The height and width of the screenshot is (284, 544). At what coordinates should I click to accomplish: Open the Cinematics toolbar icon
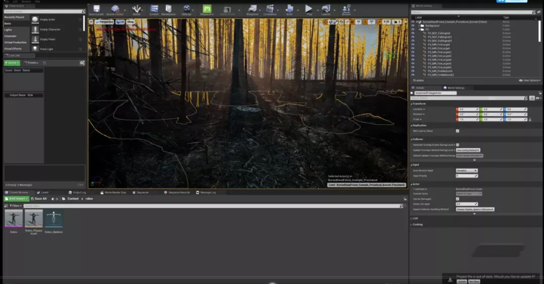click(270, 10)
